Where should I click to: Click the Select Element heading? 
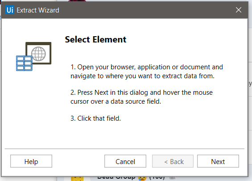coord(95,39)
